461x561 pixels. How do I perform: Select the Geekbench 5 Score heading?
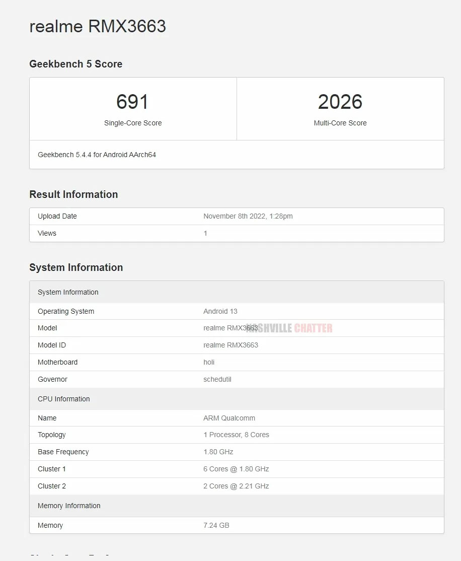pos(76,64)
